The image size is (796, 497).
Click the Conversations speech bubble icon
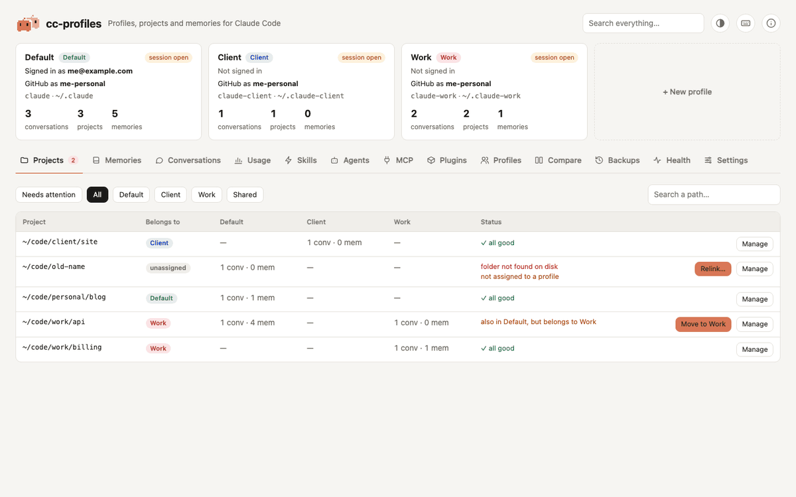(159, 160)
